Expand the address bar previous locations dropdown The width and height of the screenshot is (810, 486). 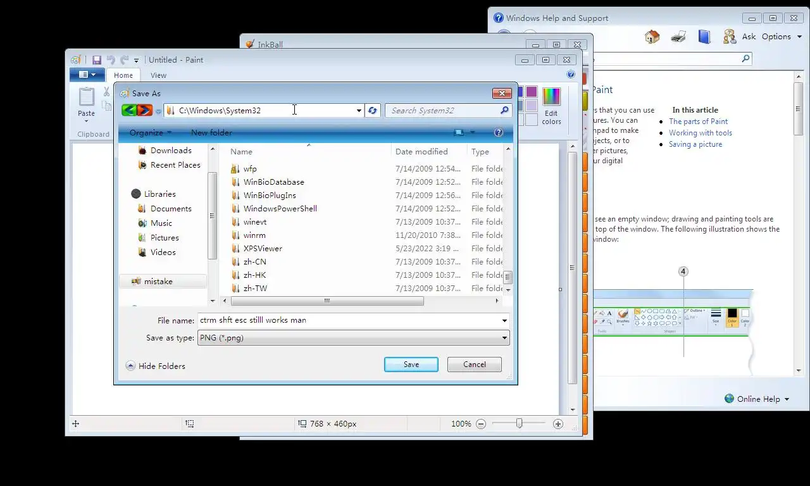pyautogui.click(x=359, y=111)
